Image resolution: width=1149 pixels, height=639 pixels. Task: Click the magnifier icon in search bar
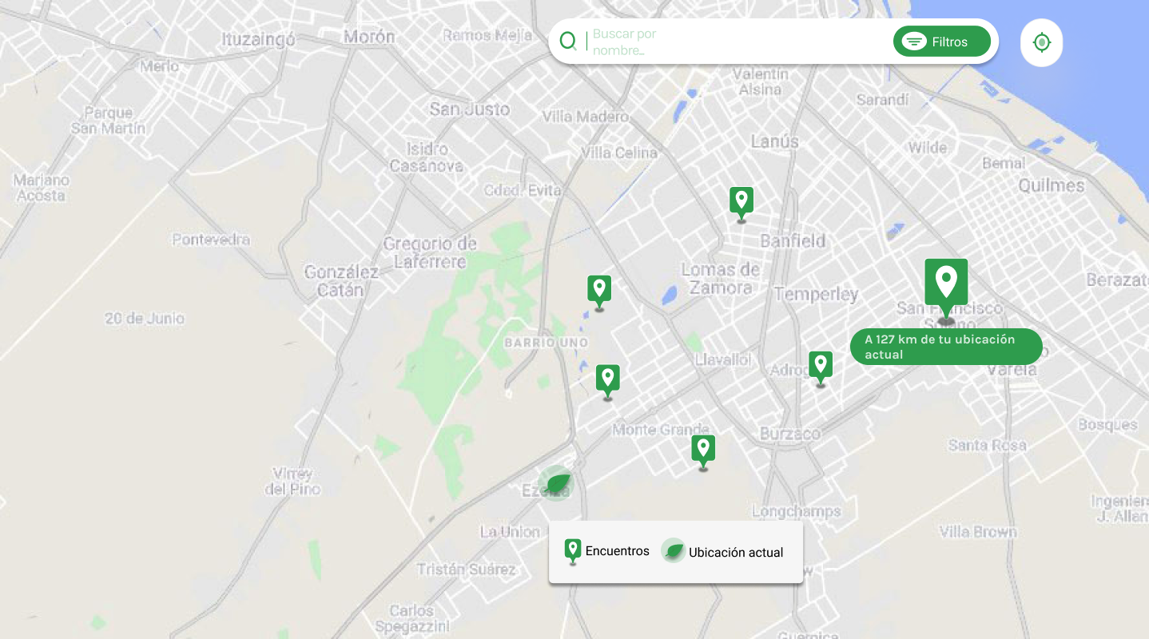568,42
